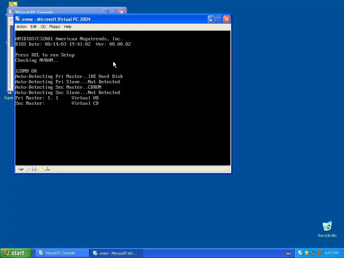344x258 pixels.
Task: Minimize the onew Virtual PC window
Action: (211, 19)
